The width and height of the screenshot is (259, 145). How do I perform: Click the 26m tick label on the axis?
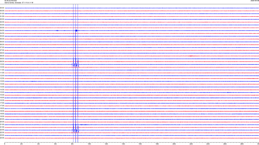tap(225, 144)
